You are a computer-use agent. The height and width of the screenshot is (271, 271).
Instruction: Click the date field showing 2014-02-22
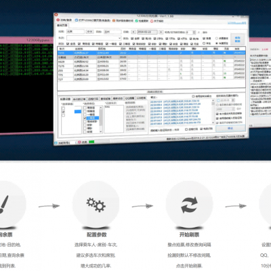(147, 32)
